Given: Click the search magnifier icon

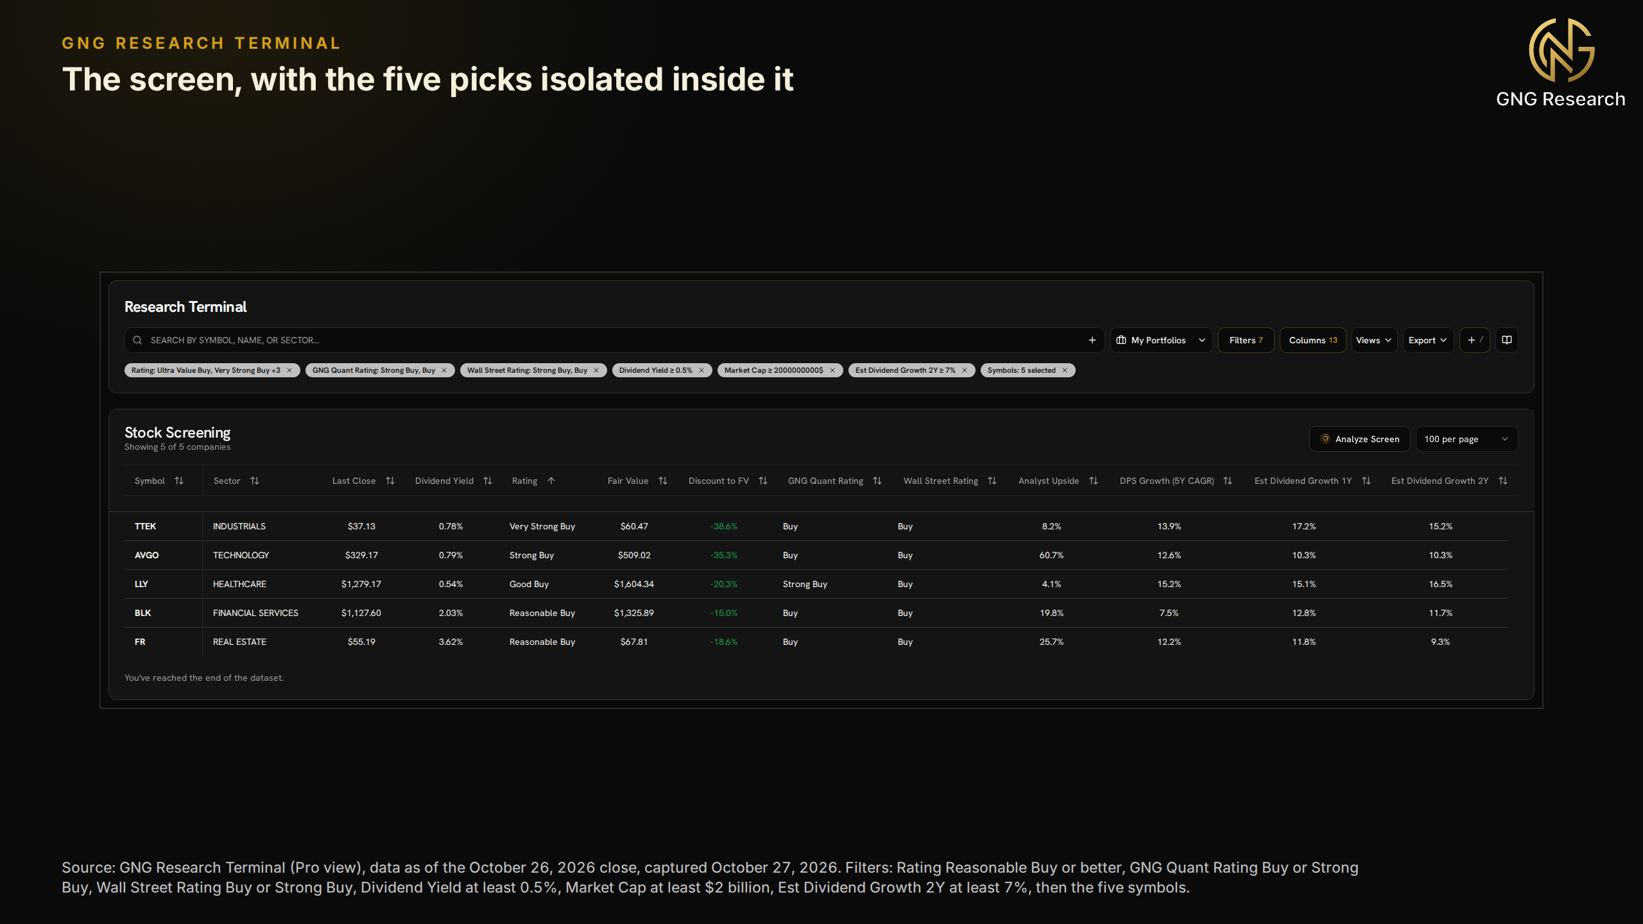Looking at the screenshot, I should (137, 340).
